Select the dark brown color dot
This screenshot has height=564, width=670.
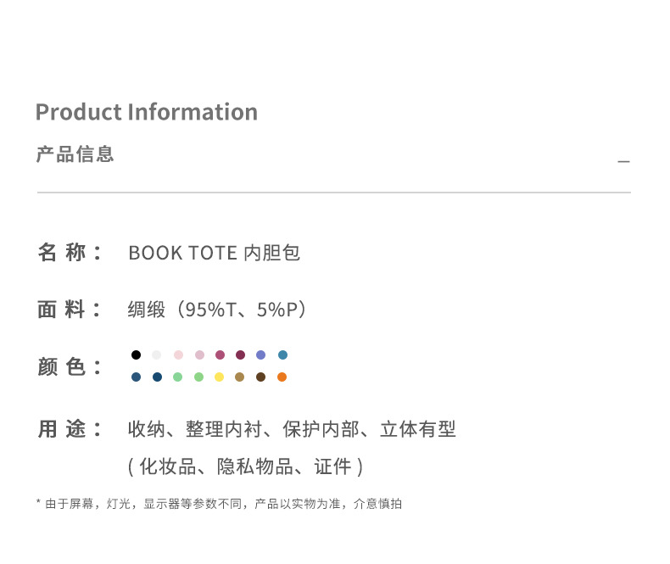coord(260,377)
